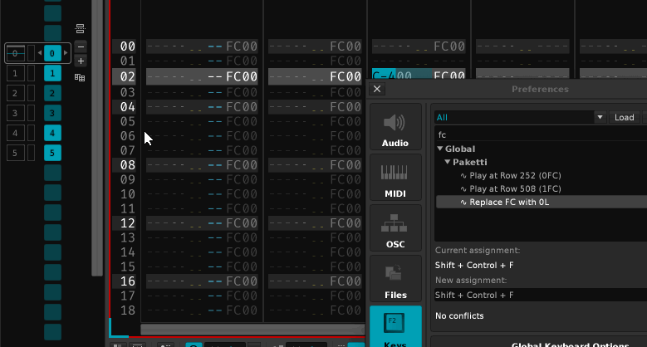Click the minus button in the sequencer
The height and width of the screenshot is (347, 647).
tap(81, 46)
